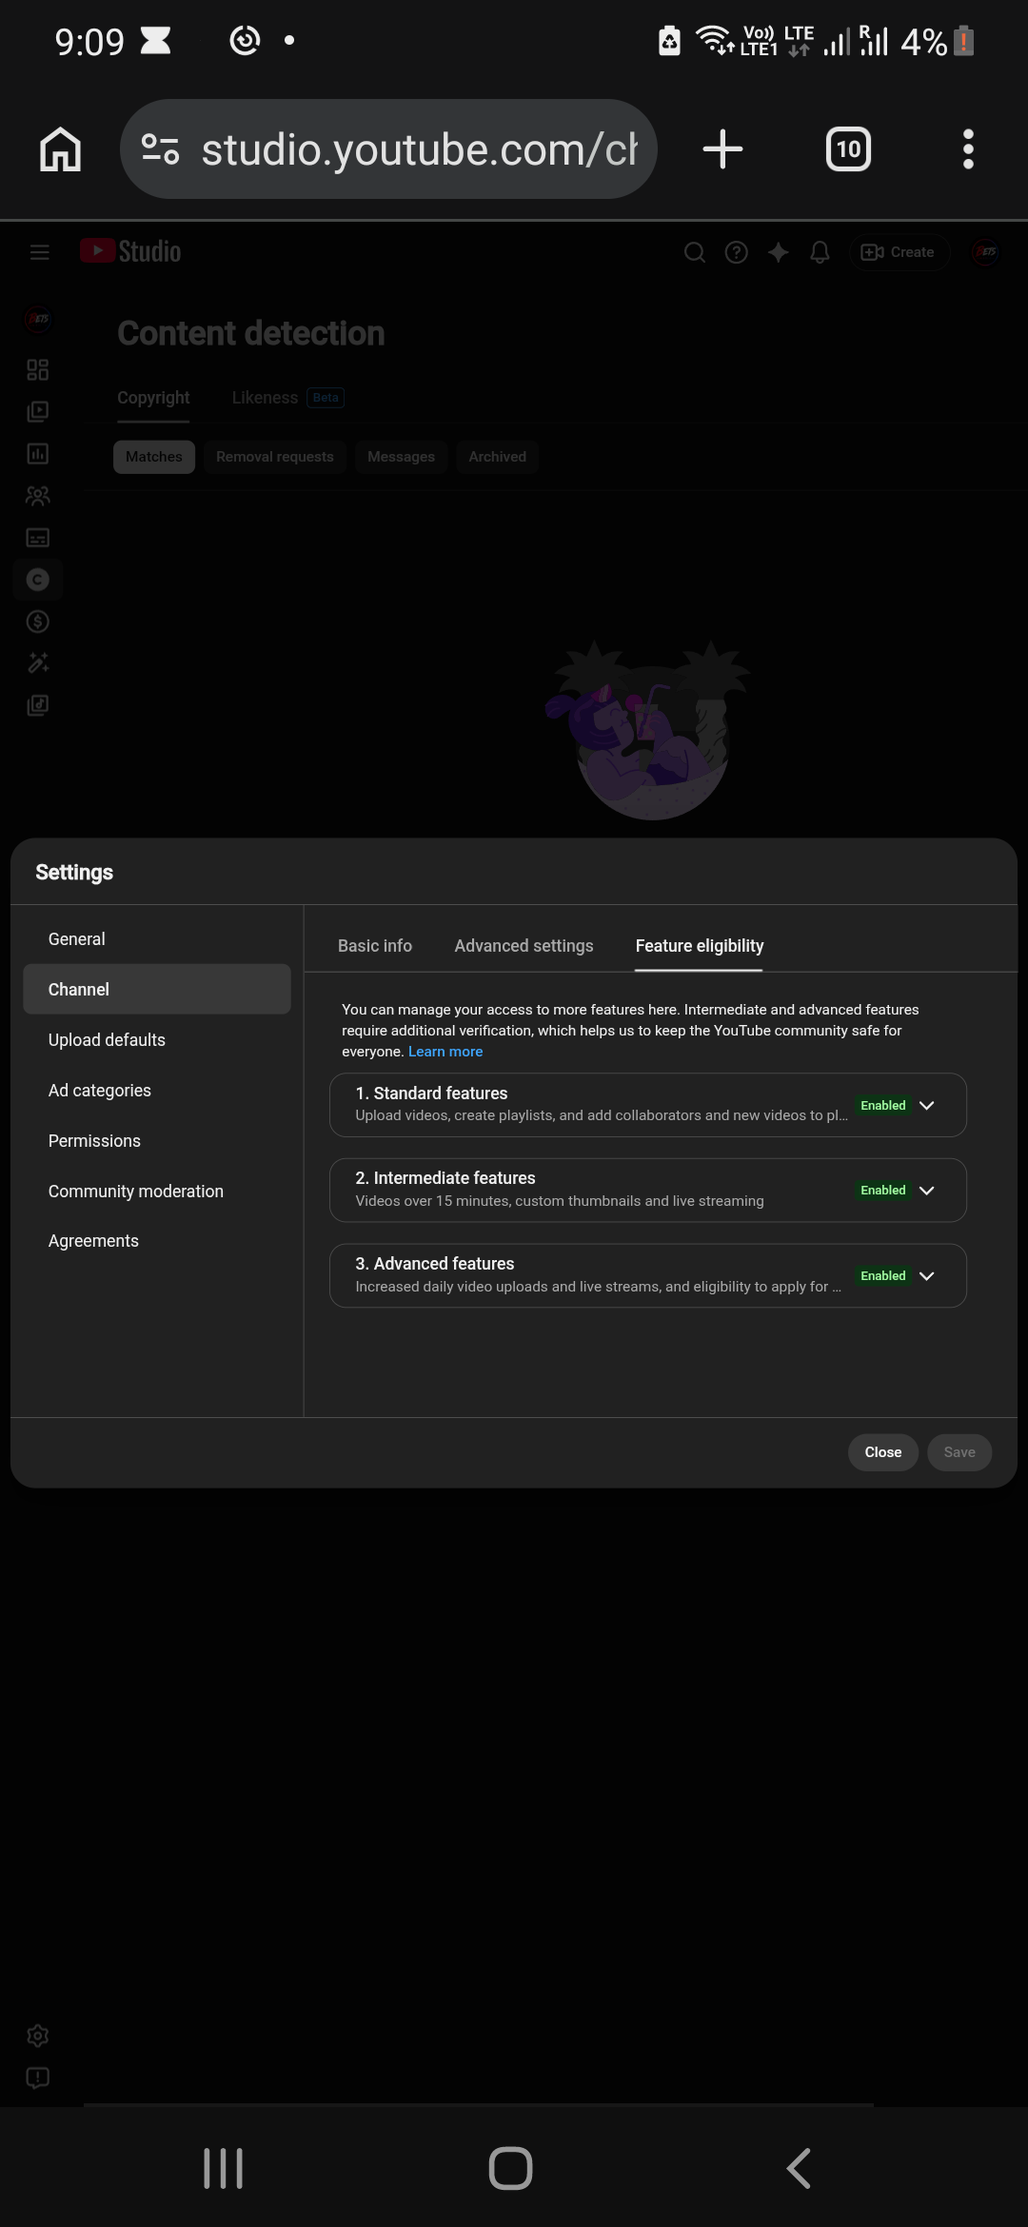This screenshot has height=2227, width=1028.
Task: Expand the Intermediate features chevron
Action: click(x=926, y=1191)
